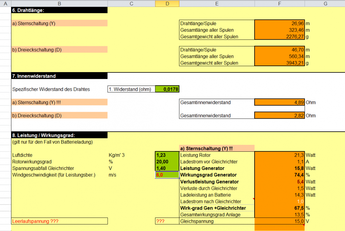The image size is (345, 231).
Task: Click column F header
Action: click(279, 3)
